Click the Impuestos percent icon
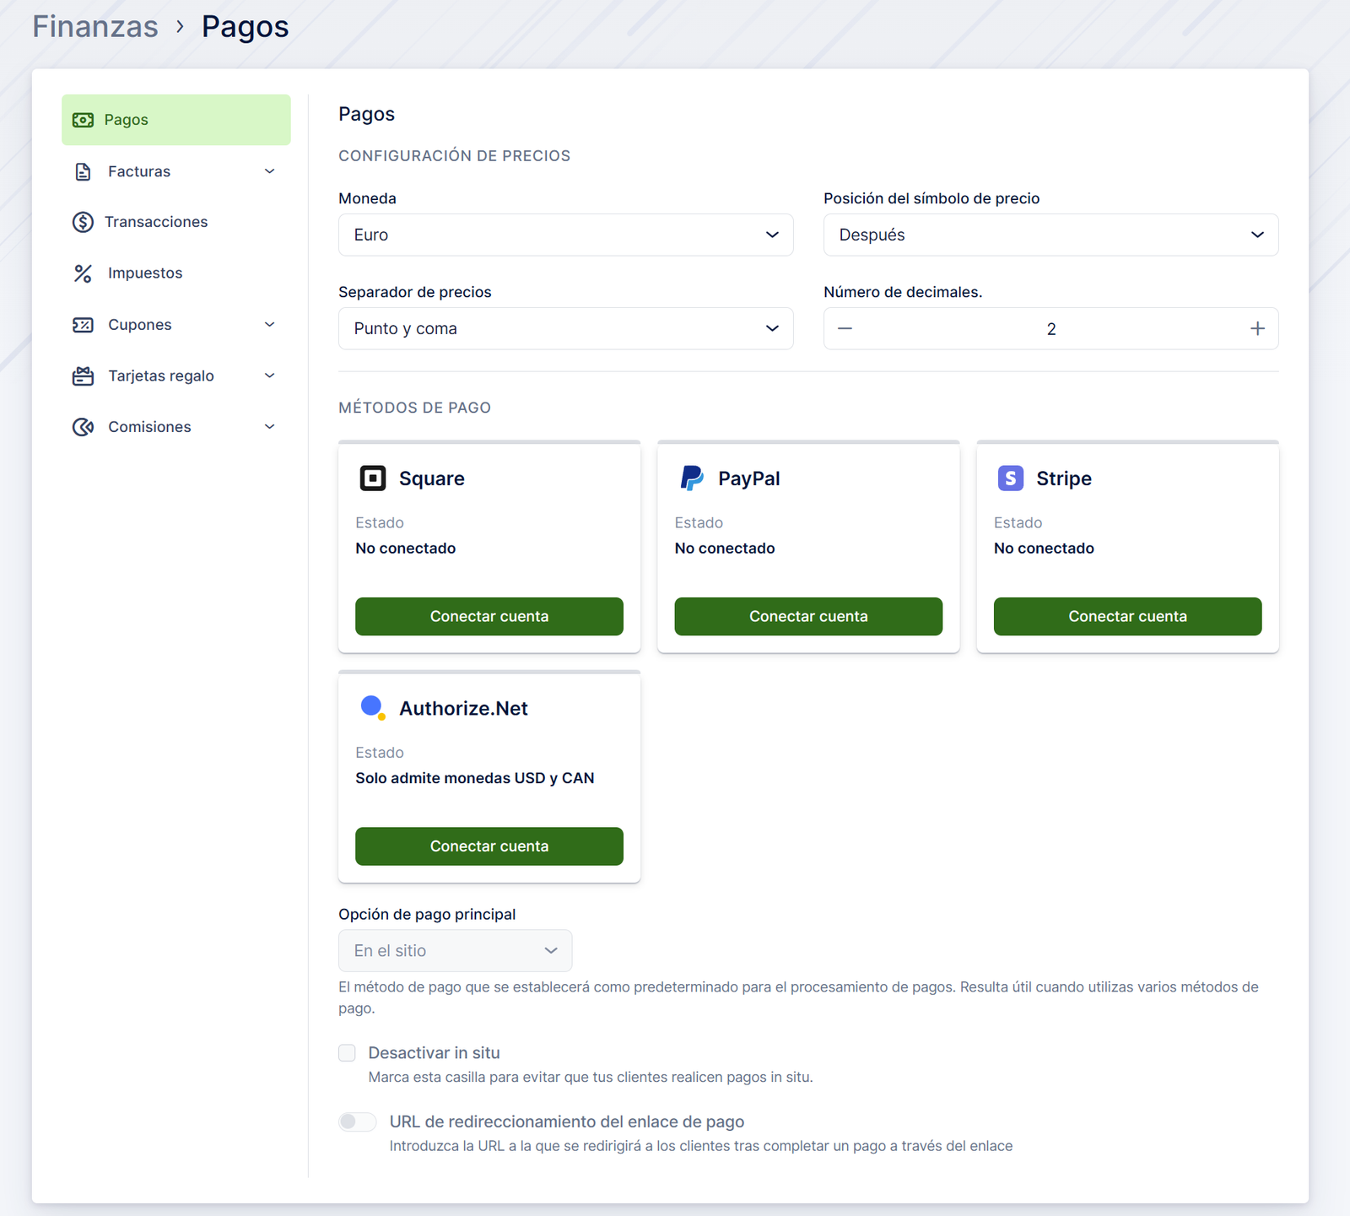This screenshot has height=1216, width=1350. click(83, 273)
